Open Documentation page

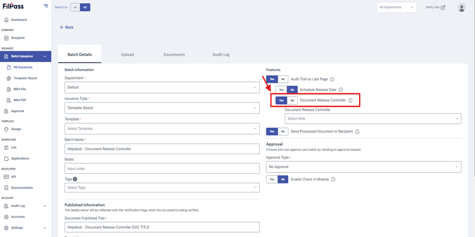(22, 188)
